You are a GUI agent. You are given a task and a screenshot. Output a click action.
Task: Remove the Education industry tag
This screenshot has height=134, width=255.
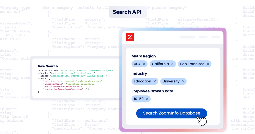tap(155, 81)
